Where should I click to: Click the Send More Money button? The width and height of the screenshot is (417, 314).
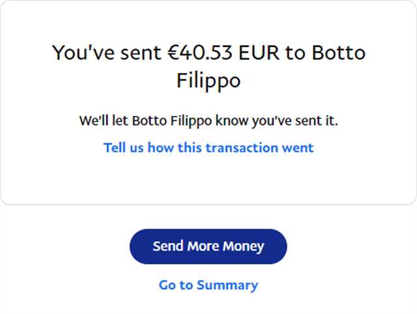(x=208, y=246)
